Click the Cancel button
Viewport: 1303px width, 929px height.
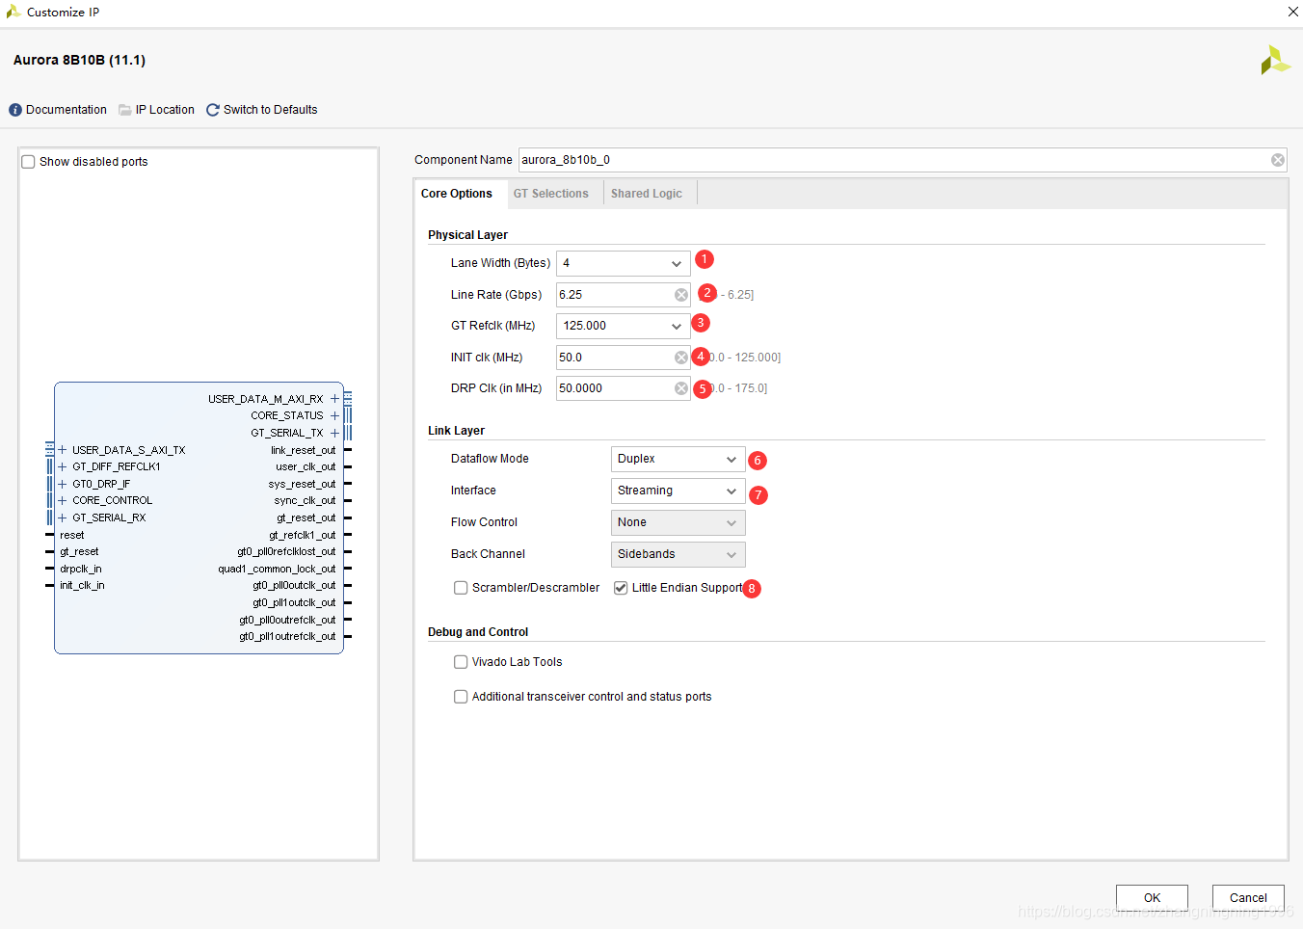(1248, 897)
